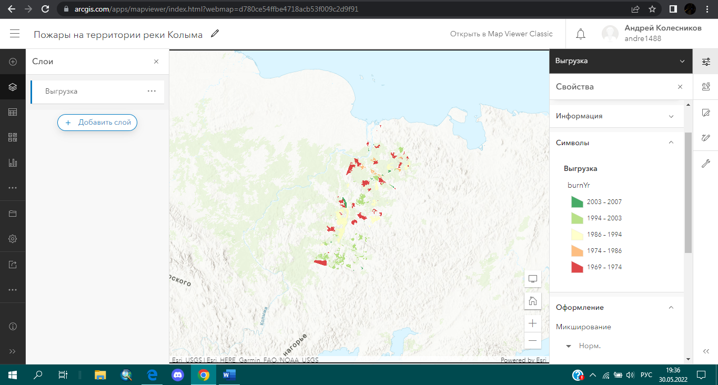Image resolution: width=718 pixels, height=385 pixels.
Task: Open the Микширование blend mode dropdown Норм.
Action: (584, 346)
